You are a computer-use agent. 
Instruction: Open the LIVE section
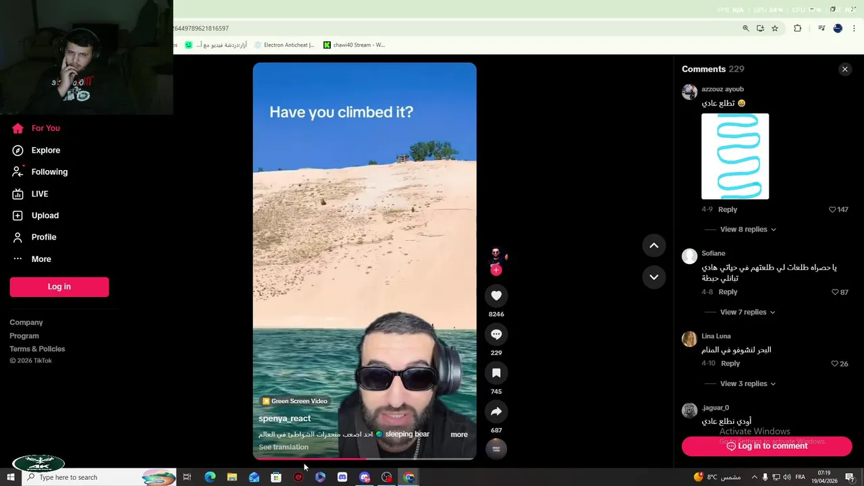[40, 194]
